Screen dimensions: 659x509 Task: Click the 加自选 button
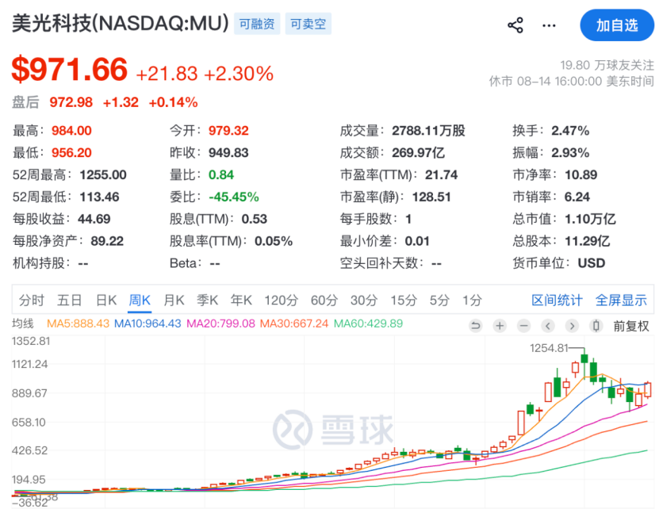[616, 25]
